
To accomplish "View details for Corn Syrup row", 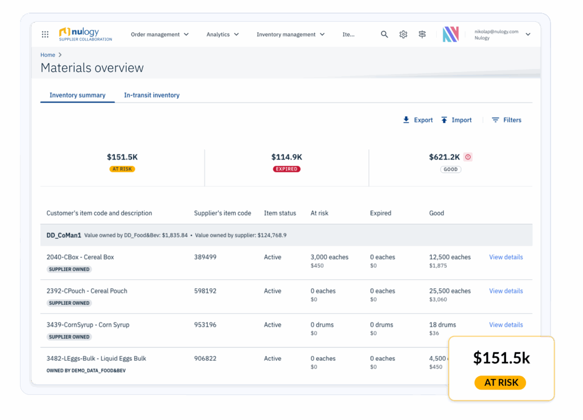I will coord(506,325).
